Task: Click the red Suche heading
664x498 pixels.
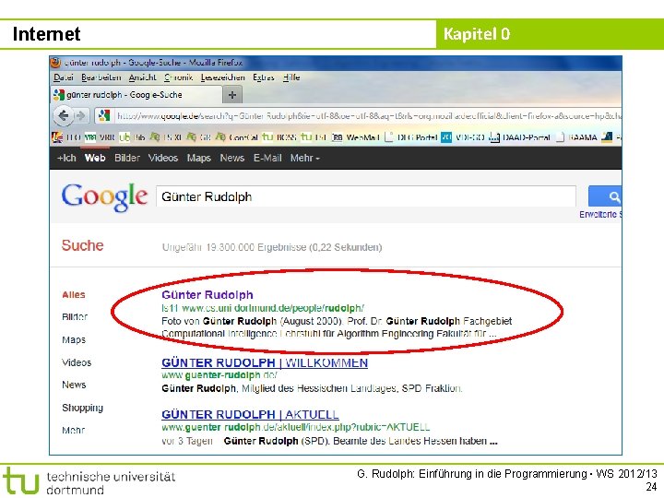Action: click(83, 245)
